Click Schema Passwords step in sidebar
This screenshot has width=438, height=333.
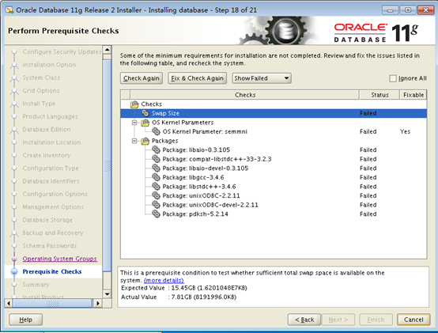(50, 246)
